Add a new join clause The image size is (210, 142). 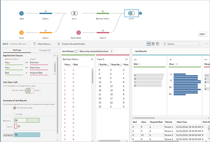55,55
